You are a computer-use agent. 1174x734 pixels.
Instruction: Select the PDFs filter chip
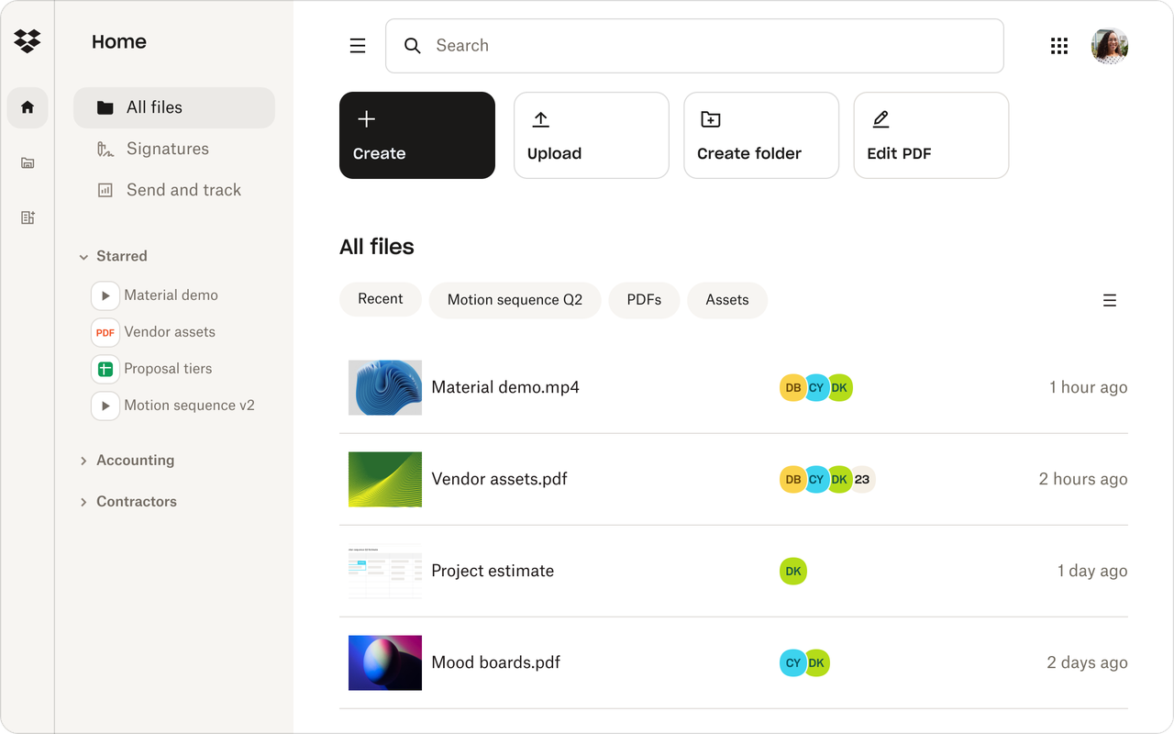(644, 299)
